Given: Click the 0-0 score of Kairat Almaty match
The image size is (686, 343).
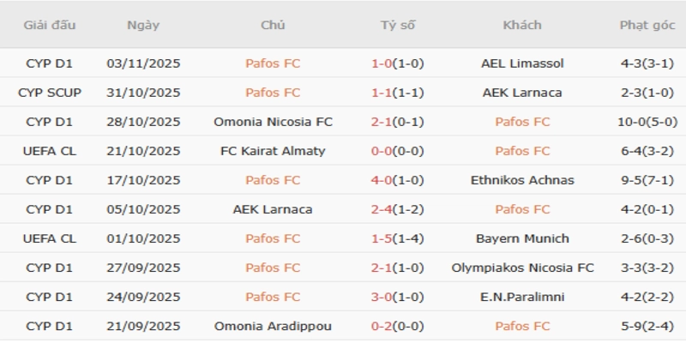Looking at the screenshot, I should click(x=382, y=151).
